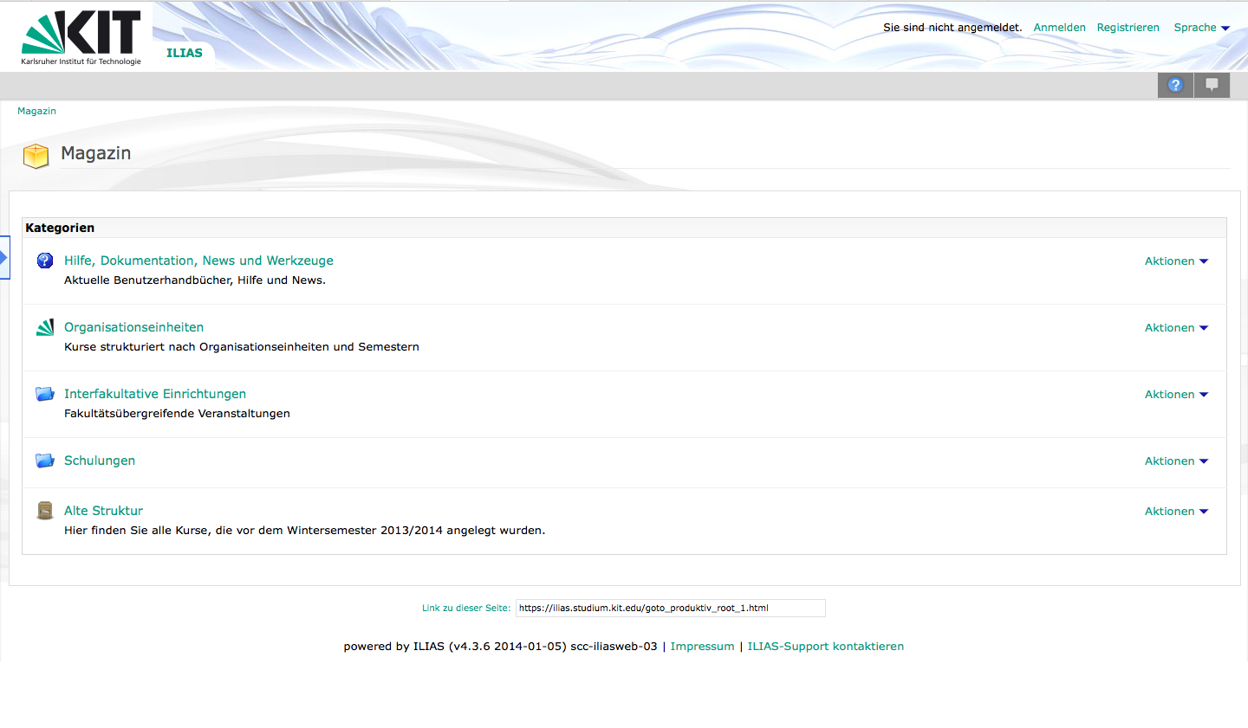Click the blue question mark category icon
Viewport: 1248px width, 728px height.
pyautogui.click(x=45, y=261)
